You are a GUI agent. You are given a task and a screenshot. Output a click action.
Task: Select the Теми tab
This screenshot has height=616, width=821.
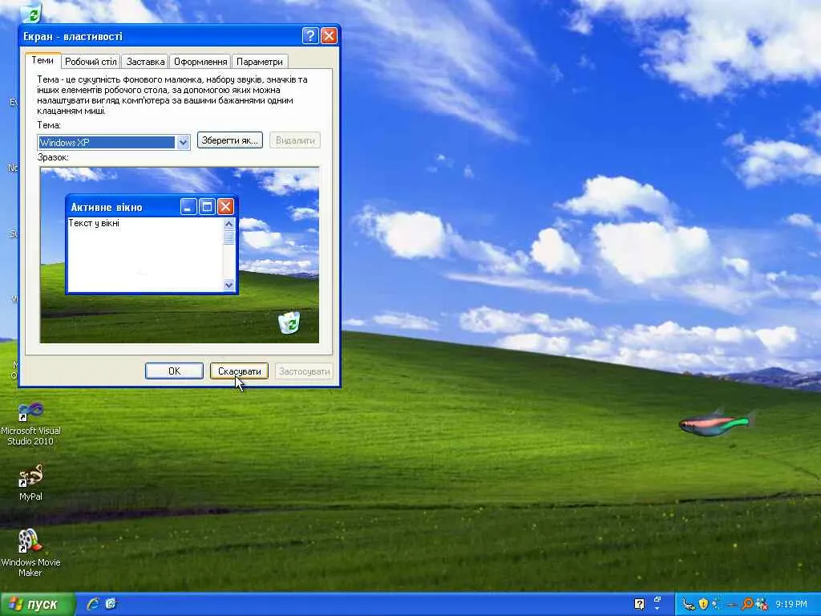pos(42,60)
